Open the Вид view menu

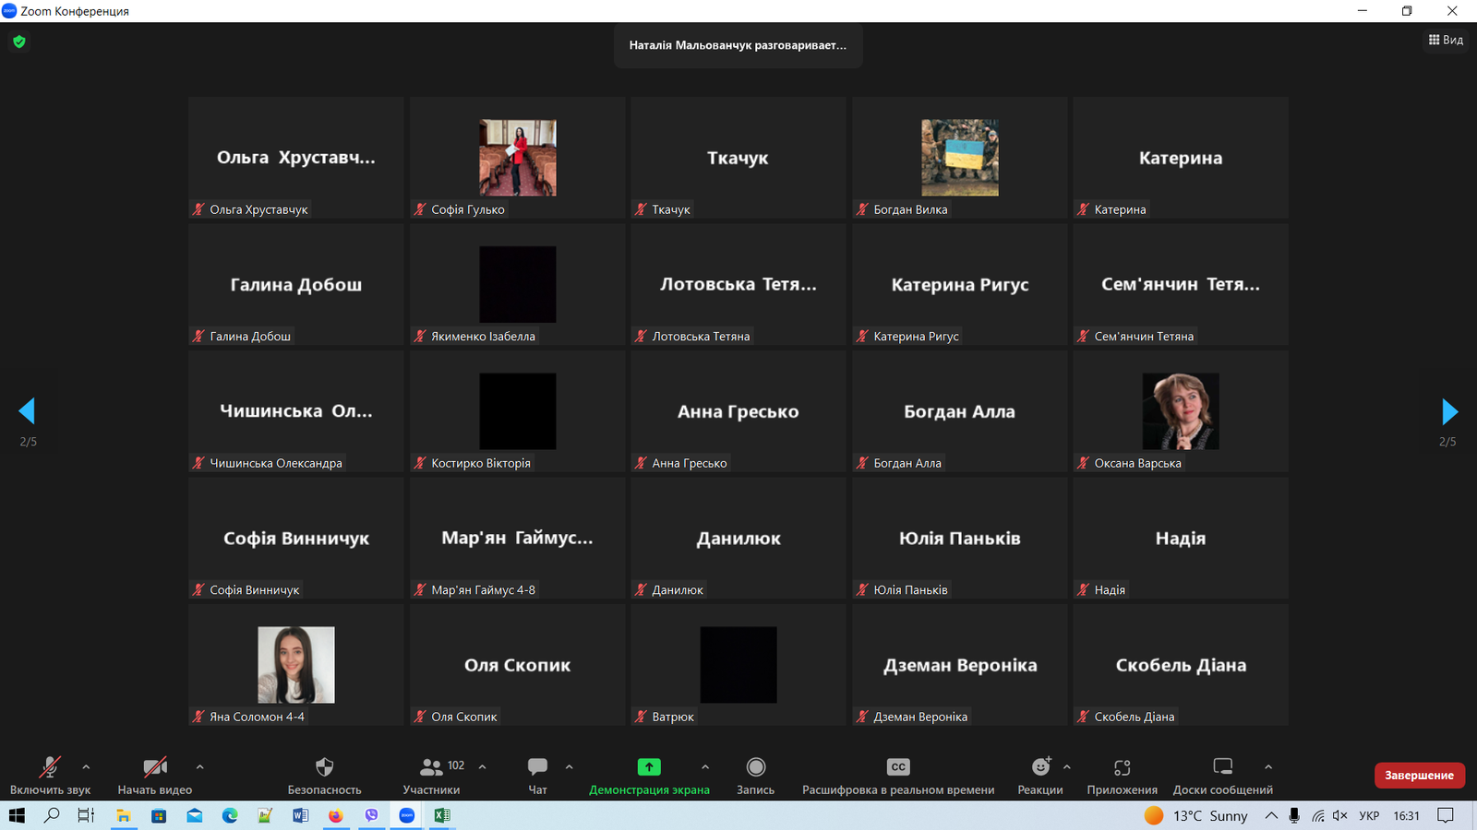1446,40
